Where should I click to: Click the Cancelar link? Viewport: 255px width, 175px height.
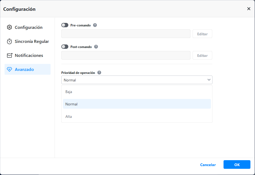click(x=208, y=165)
